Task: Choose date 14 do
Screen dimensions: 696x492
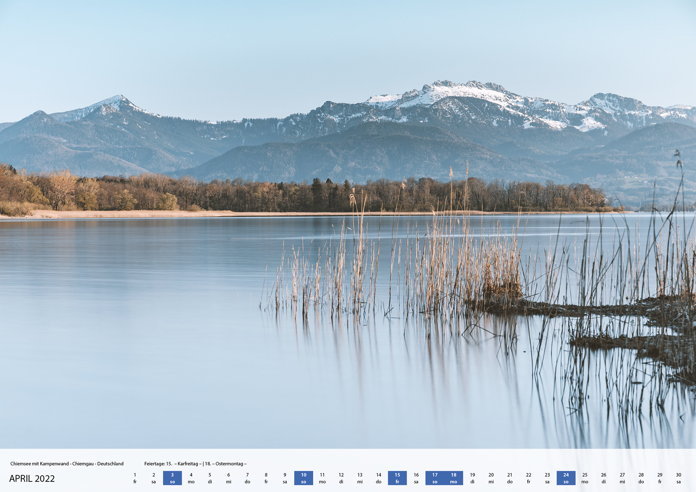Action: coord(379,478)
